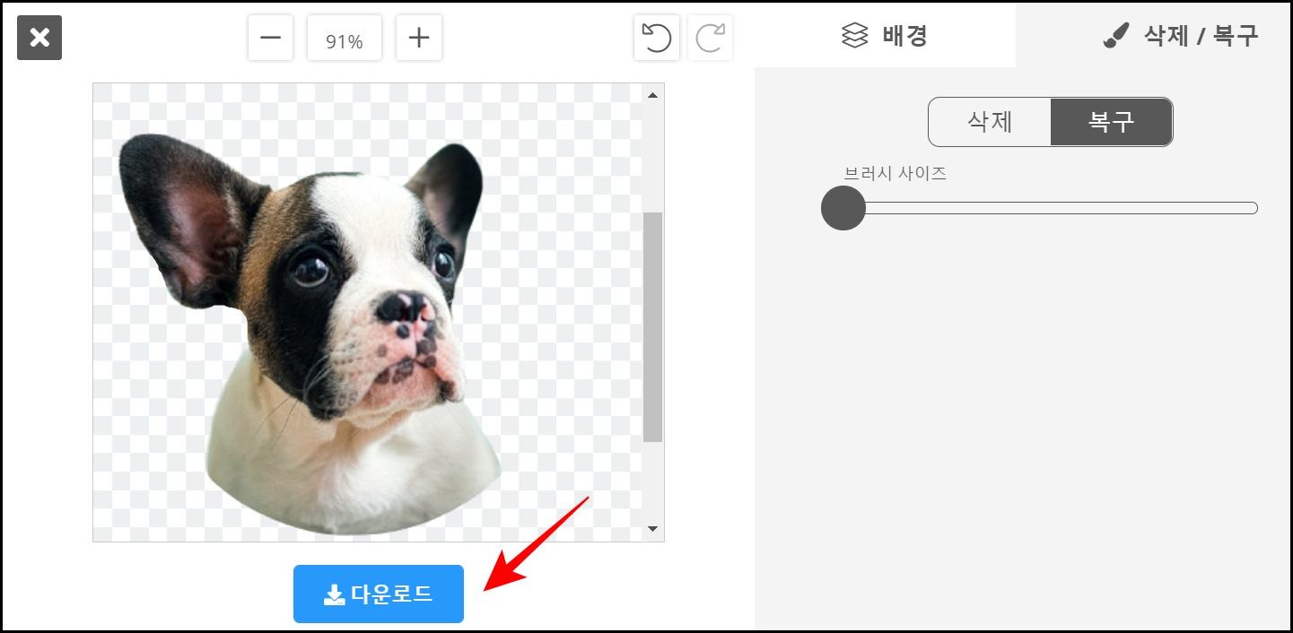Click the 91% zoom level field
1293x633 pixels.
click(345, 39)
